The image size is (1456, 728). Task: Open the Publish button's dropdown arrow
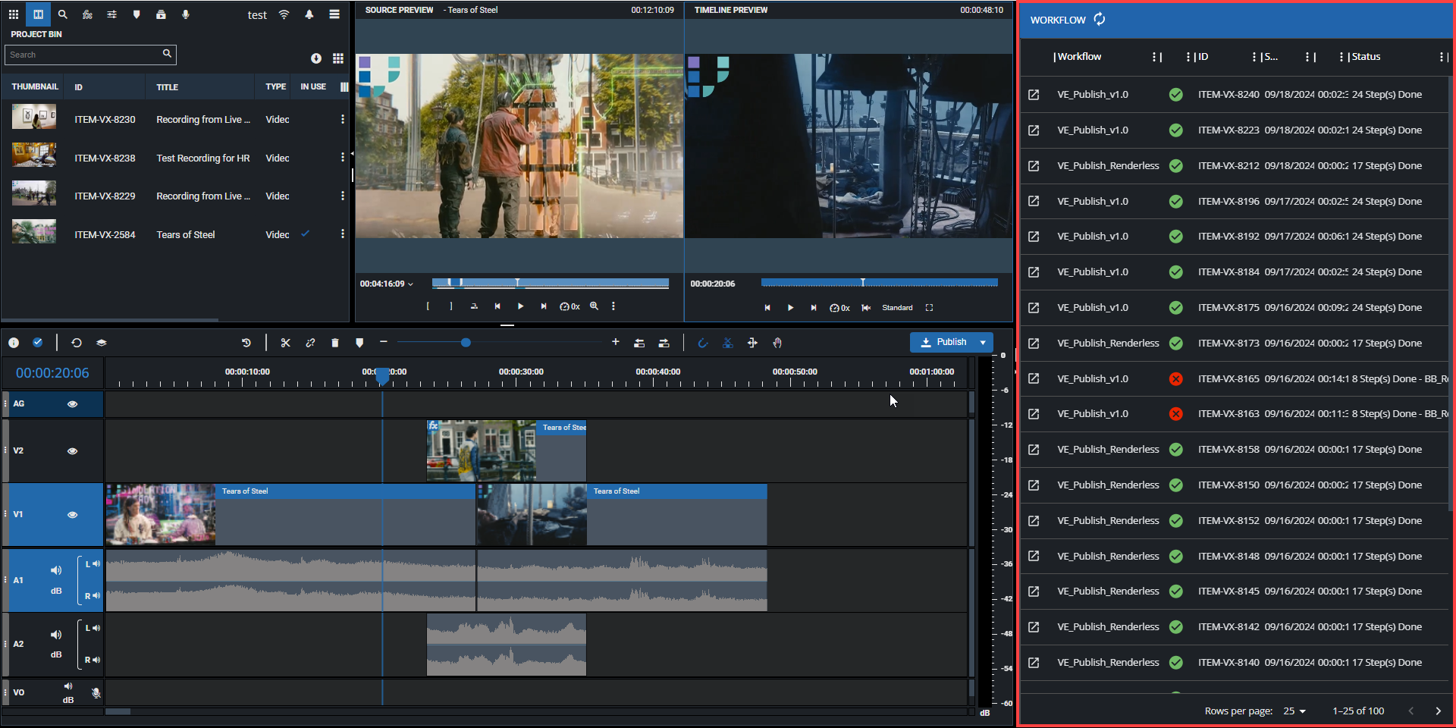click(983, 342)
